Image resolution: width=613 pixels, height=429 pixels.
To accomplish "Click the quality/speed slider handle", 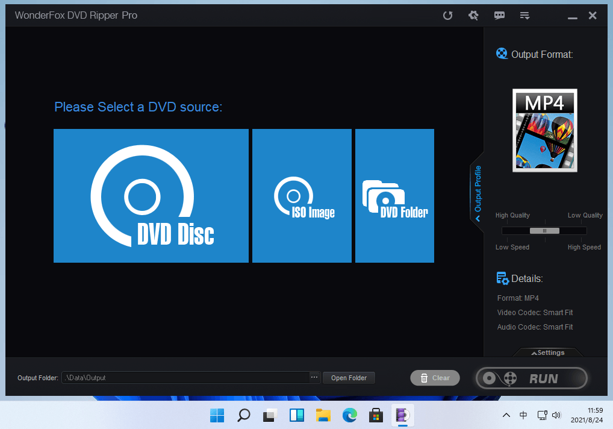I will pyautogui.click(x=544, y=231).
